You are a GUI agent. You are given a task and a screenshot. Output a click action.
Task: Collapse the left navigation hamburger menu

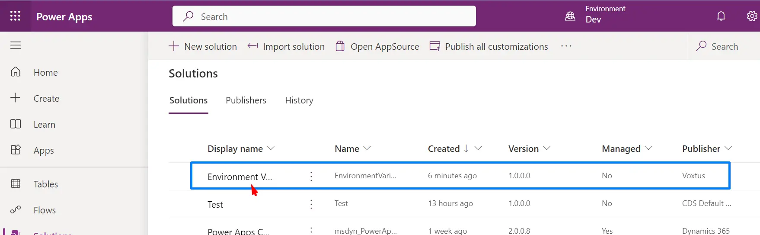click(16, 45)
